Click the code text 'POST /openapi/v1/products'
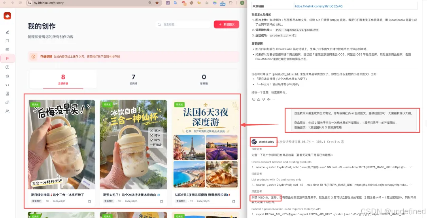The image size is (427, 218). point(297,30)
